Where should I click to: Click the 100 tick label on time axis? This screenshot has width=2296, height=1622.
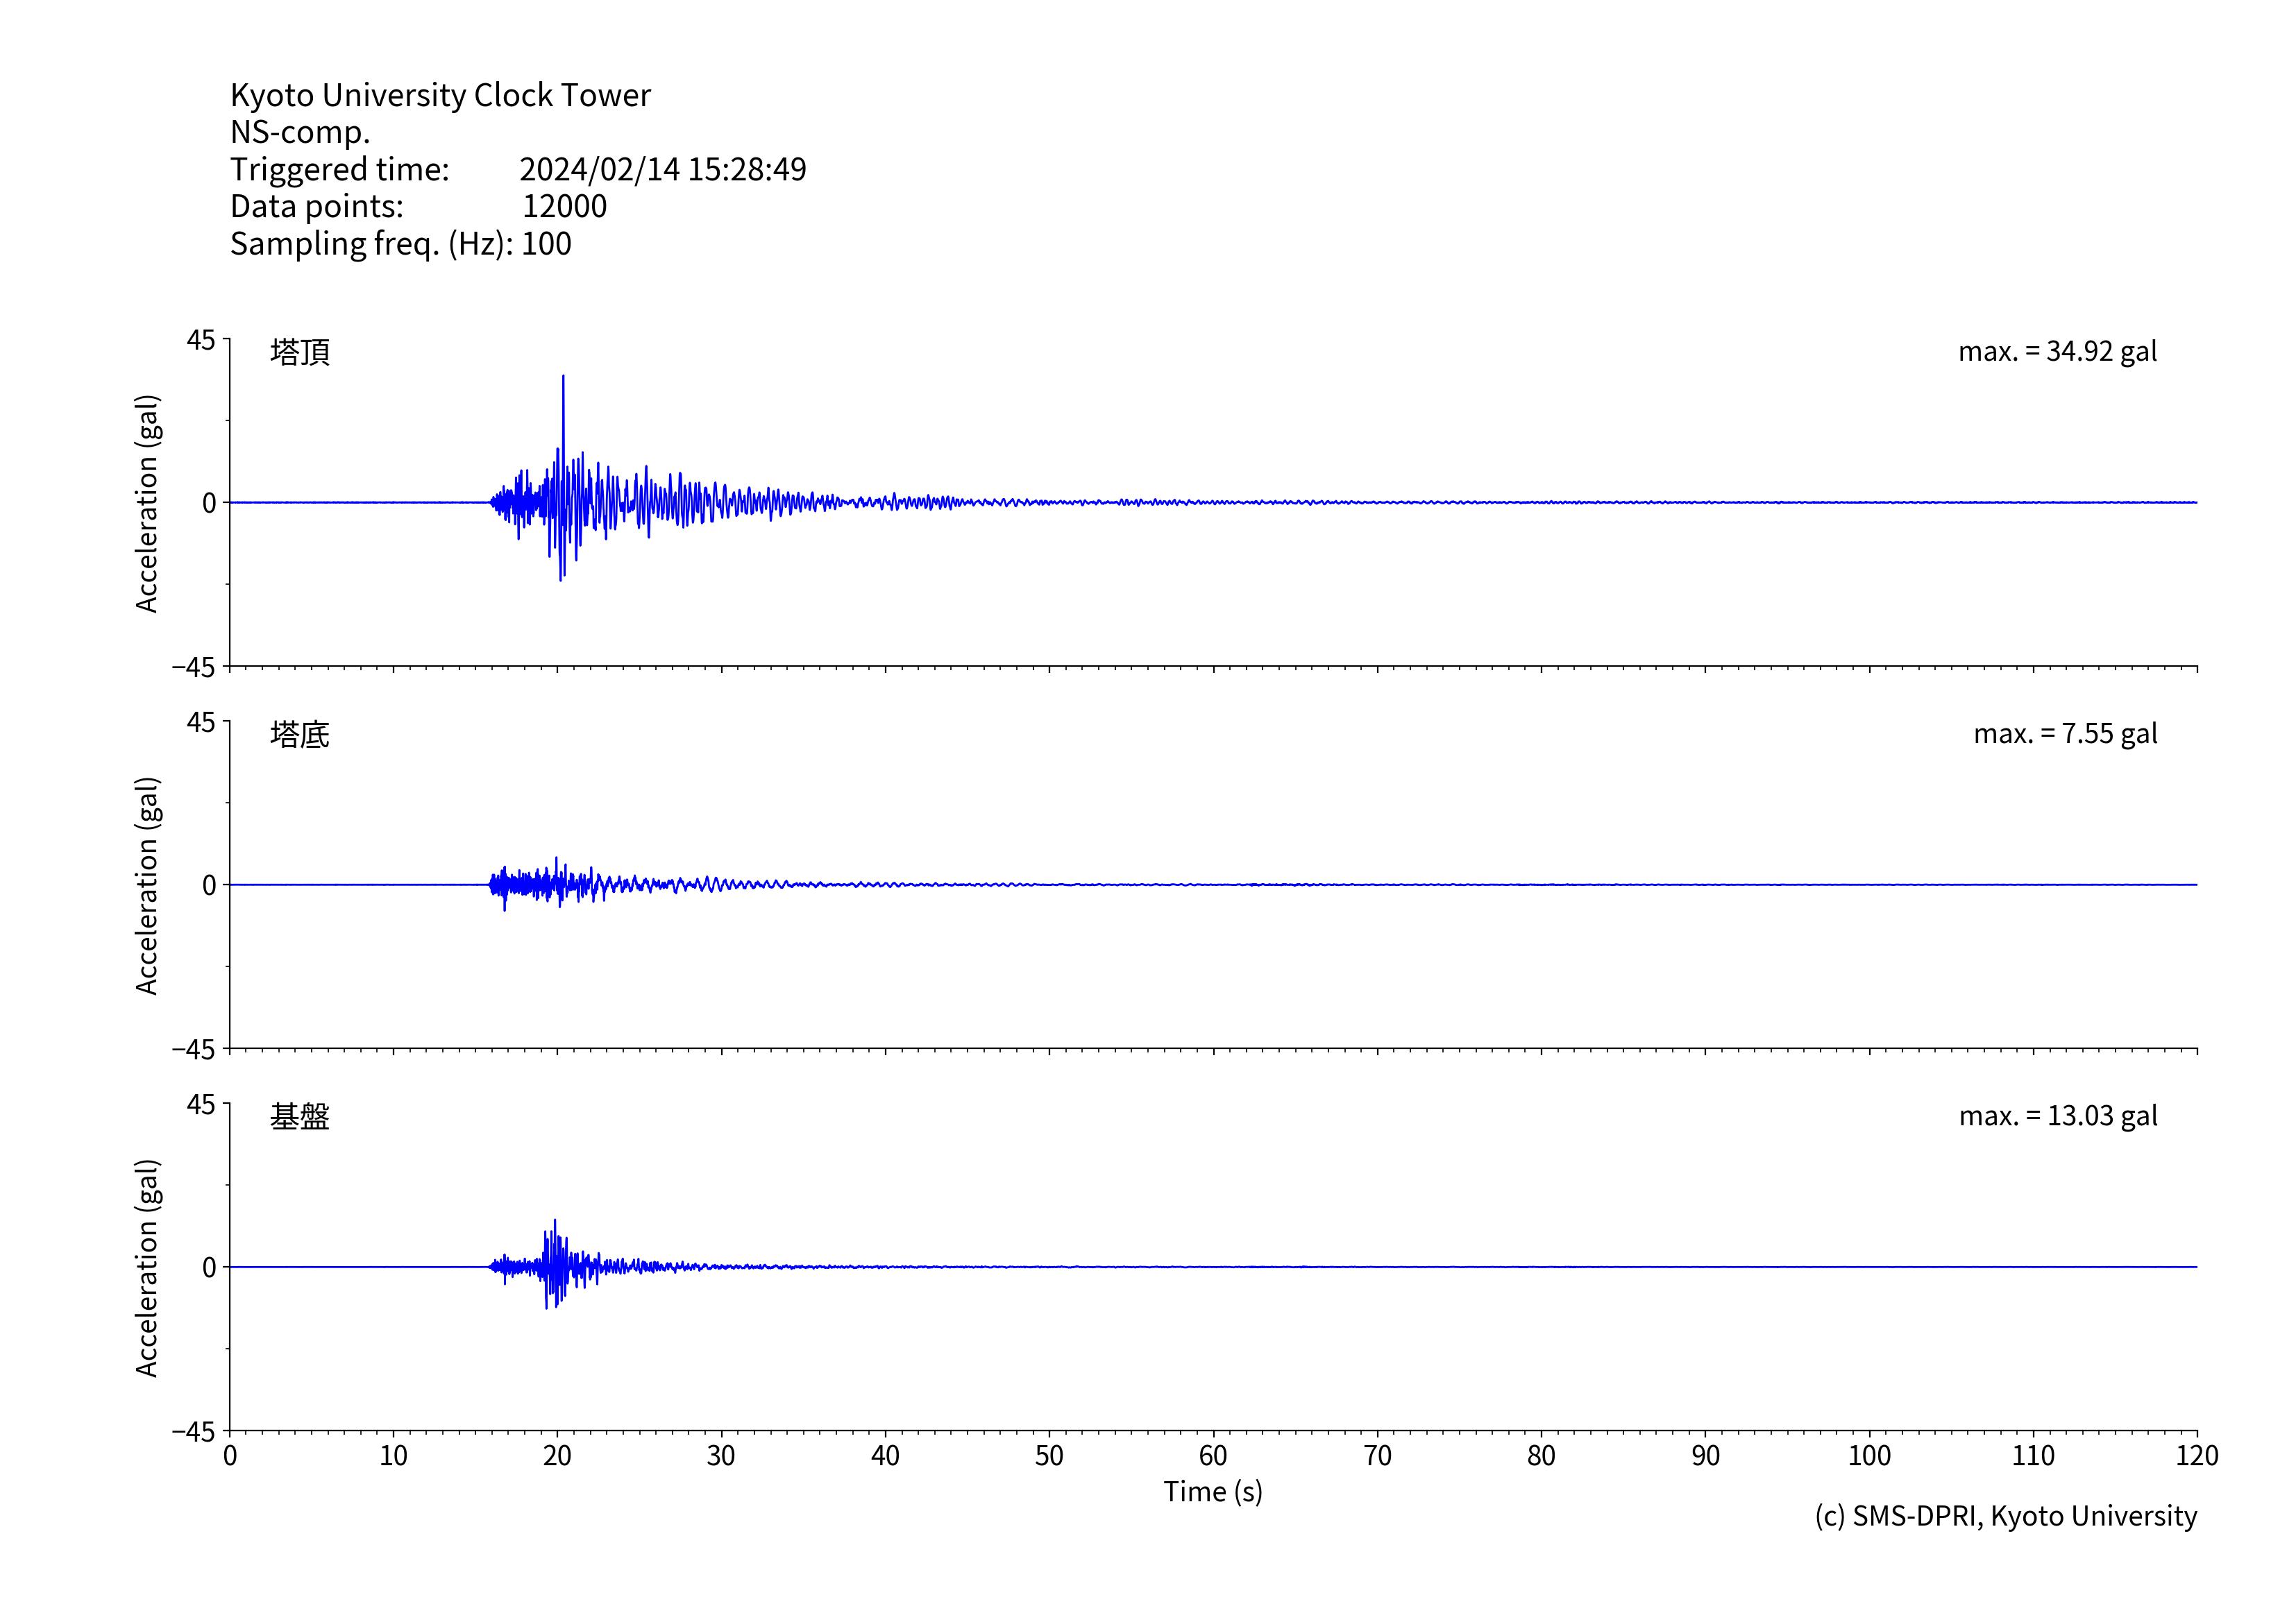pos(1869,1456)
